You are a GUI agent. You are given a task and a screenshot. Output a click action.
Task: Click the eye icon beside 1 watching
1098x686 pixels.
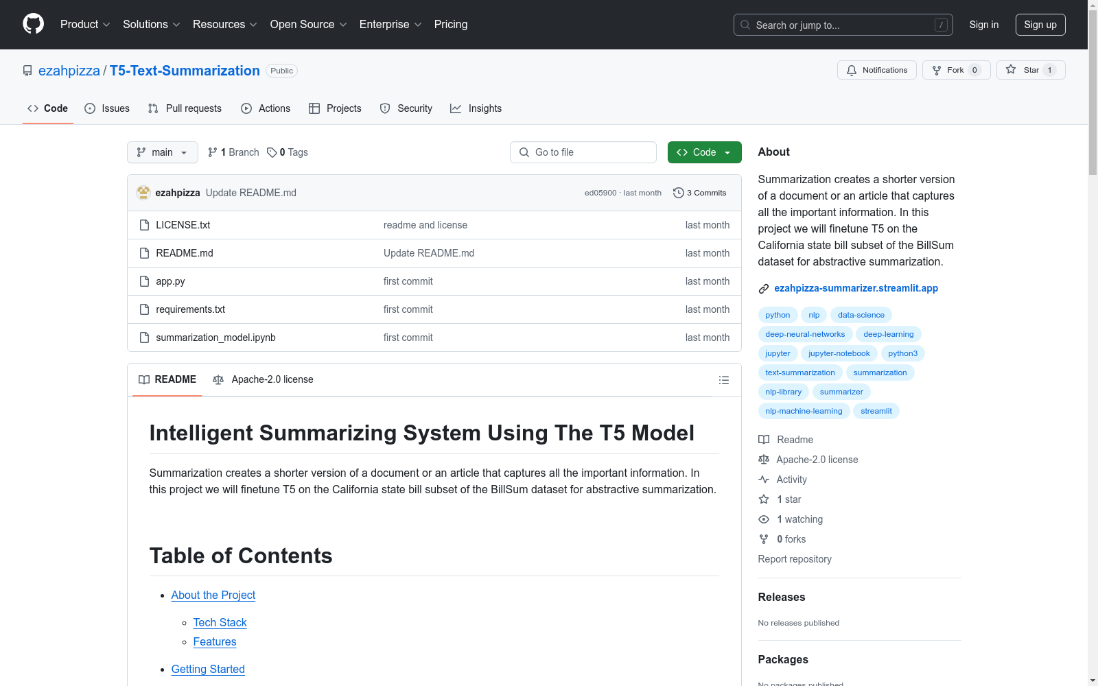(764, 519)
